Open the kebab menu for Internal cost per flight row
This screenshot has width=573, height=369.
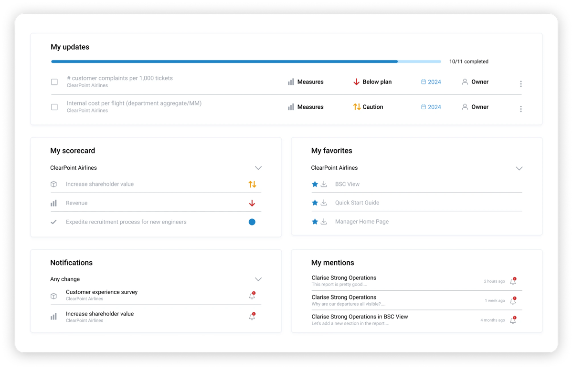[521, 109]
